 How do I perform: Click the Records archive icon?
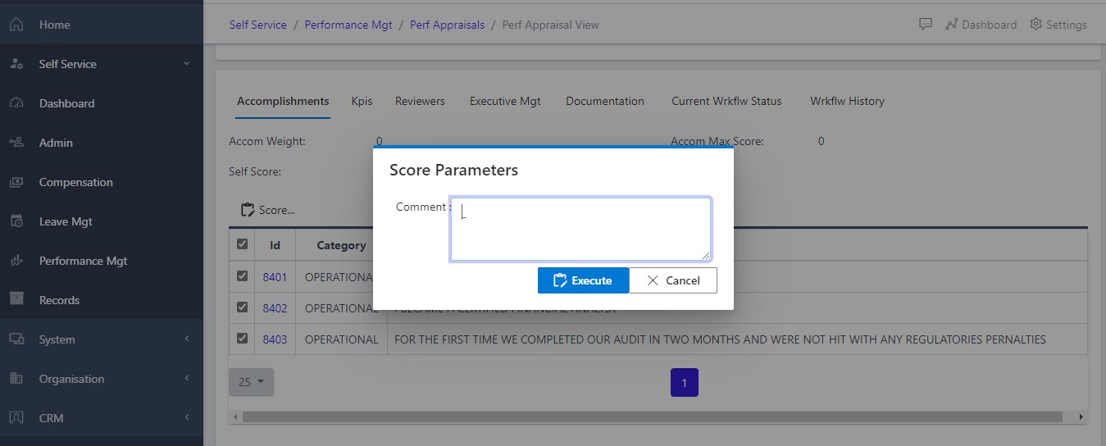click(16, 300)
